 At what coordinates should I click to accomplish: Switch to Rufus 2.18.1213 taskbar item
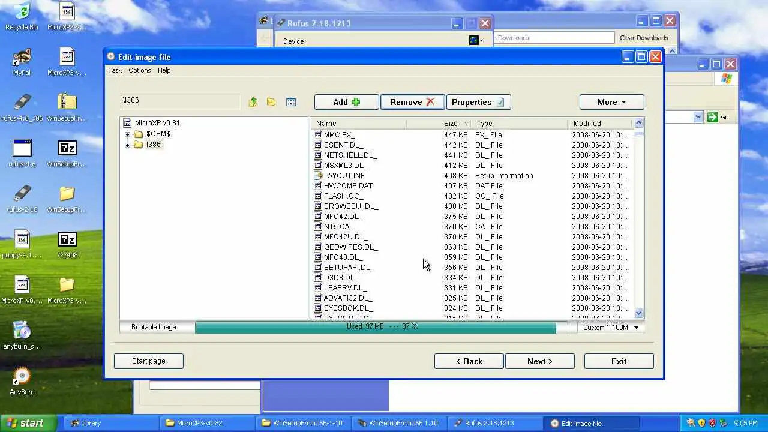(496, 423)
